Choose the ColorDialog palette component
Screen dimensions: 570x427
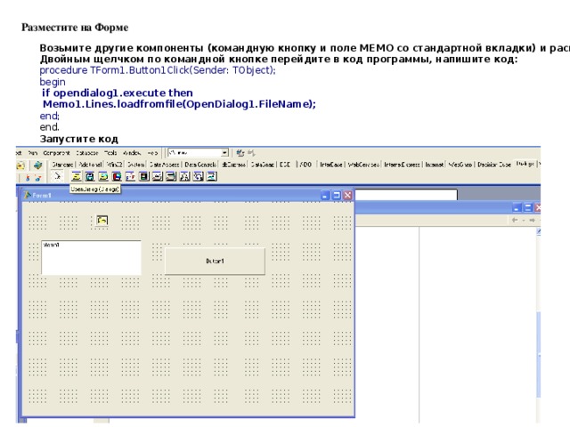[144, 176]
